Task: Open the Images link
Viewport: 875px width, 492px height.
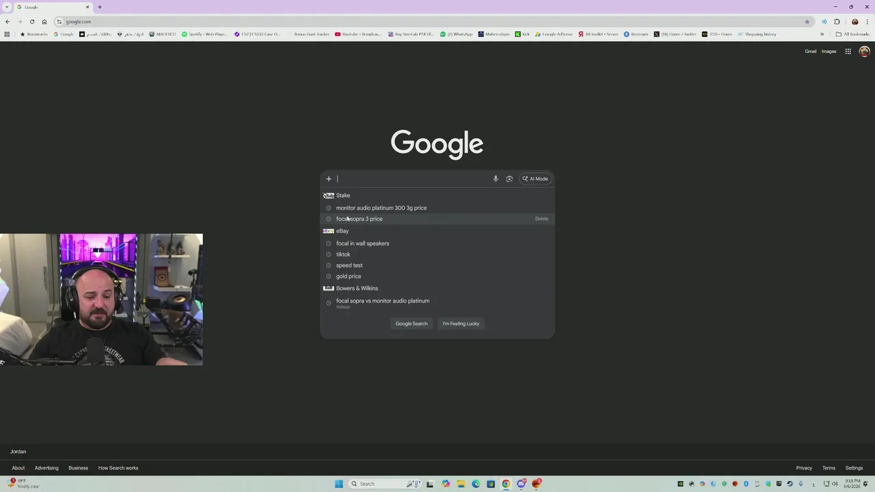Action: tap(829, 51)
